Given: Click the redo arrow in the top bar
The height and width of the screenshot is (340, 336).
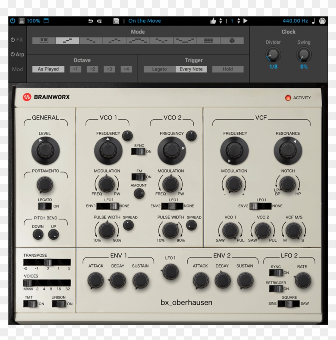Looking at the screenshot, I should point(99,20).
